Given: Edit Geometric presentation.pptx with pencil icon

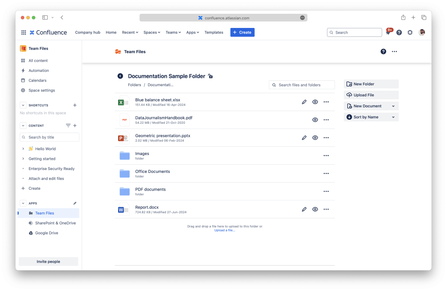Looking at the screenshot, I should coord(304,137).
